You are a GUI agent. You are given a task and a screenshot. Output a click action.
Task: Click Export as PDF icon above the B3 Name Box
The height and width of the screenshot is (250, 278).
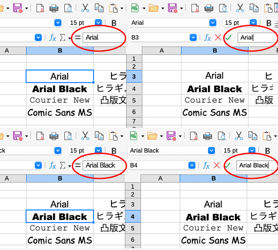coord(195,8)
